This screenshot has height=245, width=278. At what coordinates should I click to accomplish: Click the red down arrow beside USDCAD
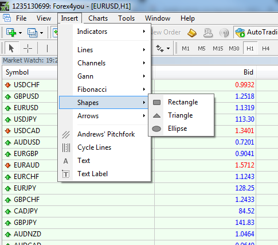tap(8, 131)
